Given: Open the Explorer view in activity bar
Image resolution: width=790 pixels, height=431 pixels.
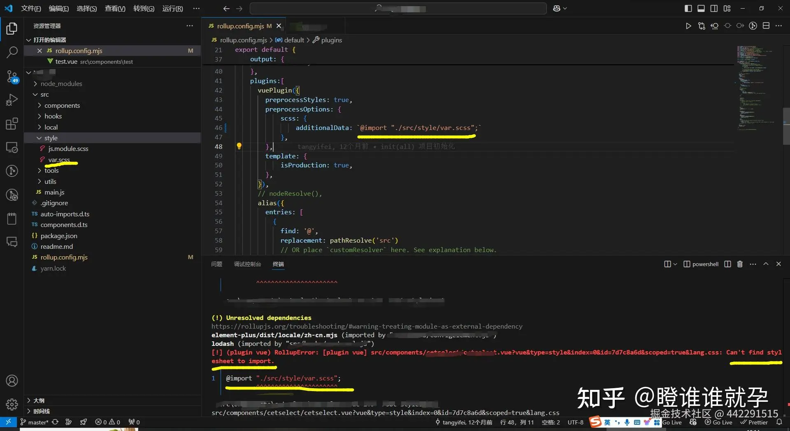Looking at the screenshot, I should point(12,28).
